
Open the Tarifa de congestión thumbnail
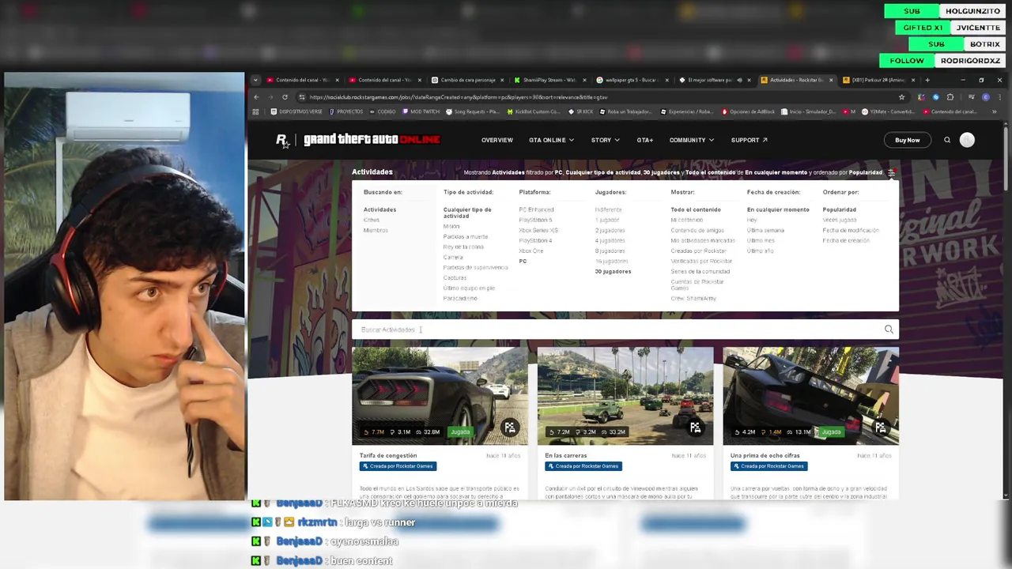pyautogui.click(x=440, y=395)
